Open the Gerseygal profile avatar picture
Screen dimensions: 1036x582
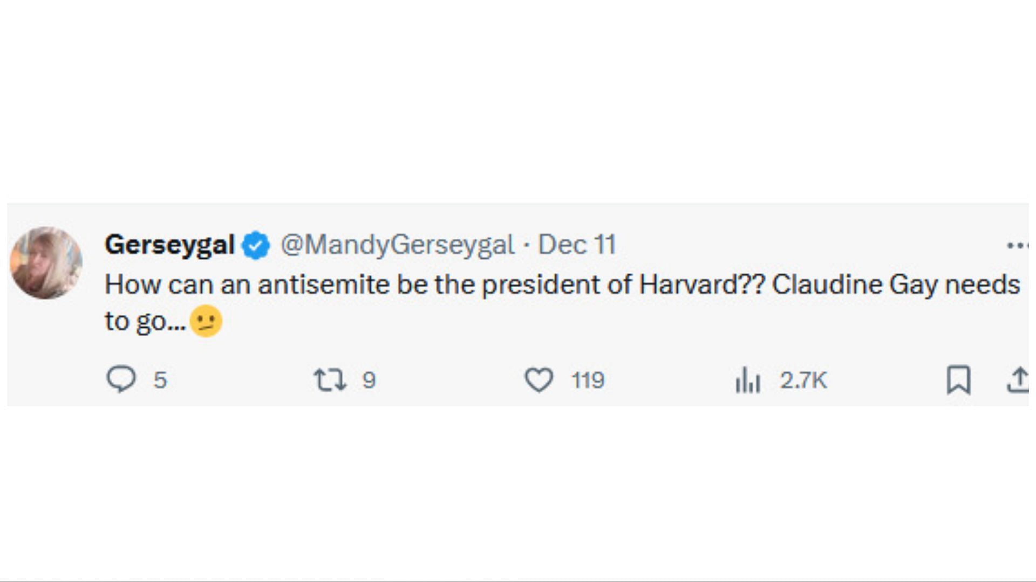tap(46, 263)
